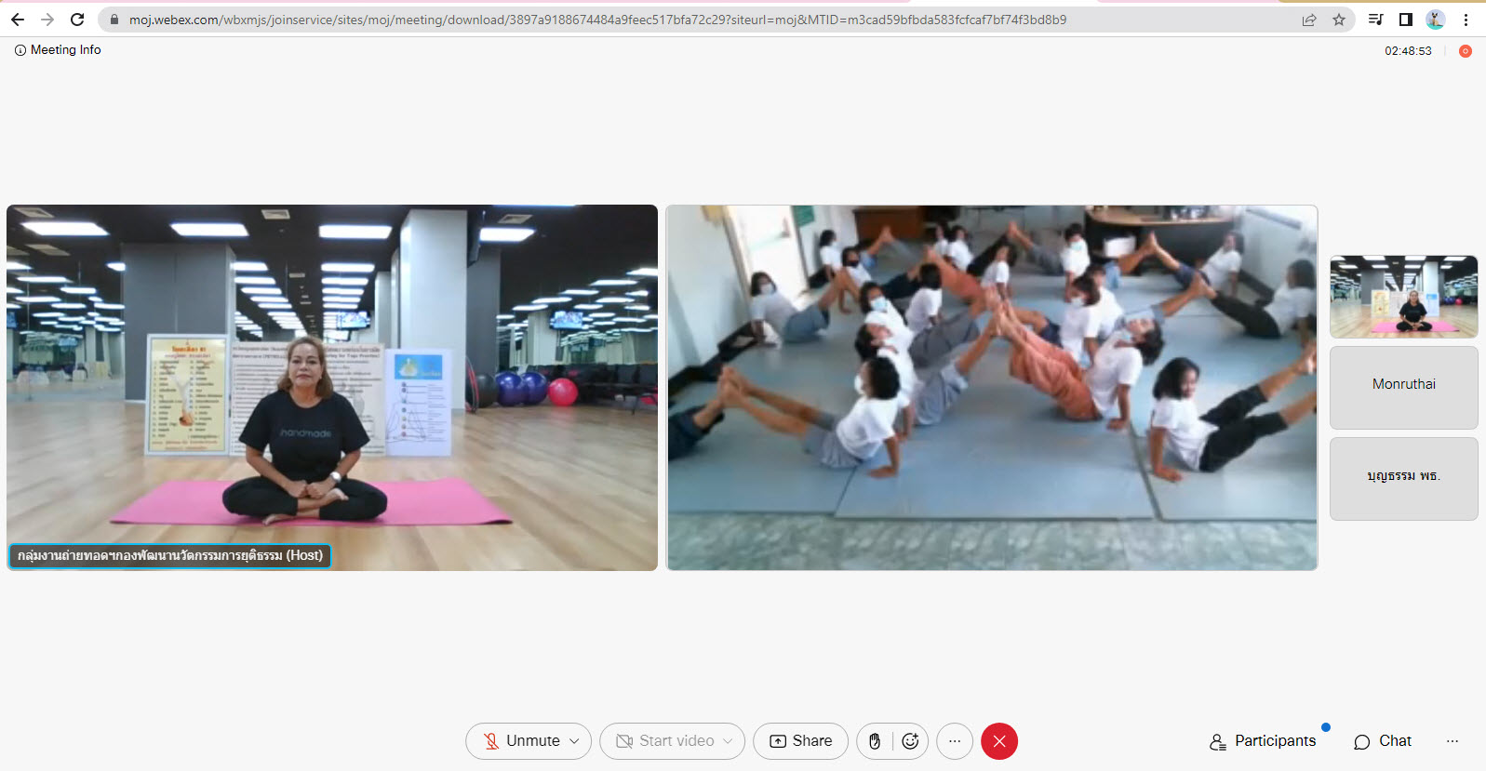
Task: Open panel options ellipsis next to Chat
Action: pos(1452,741)
